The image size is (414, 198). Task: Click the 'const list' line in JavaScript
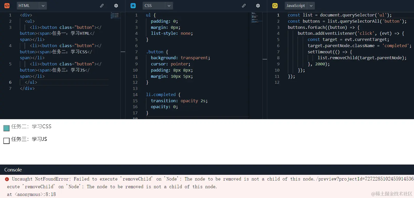pyautogui.click(x=340, y=15)
